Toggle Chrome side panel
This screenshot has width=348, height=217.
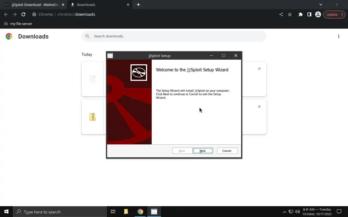pos(309,14)
